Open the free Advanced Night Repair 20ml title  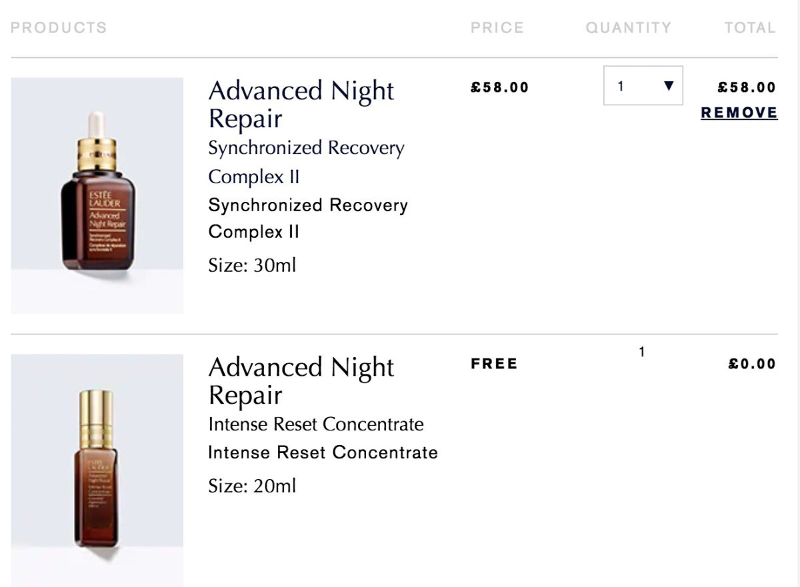pos(301,381)
